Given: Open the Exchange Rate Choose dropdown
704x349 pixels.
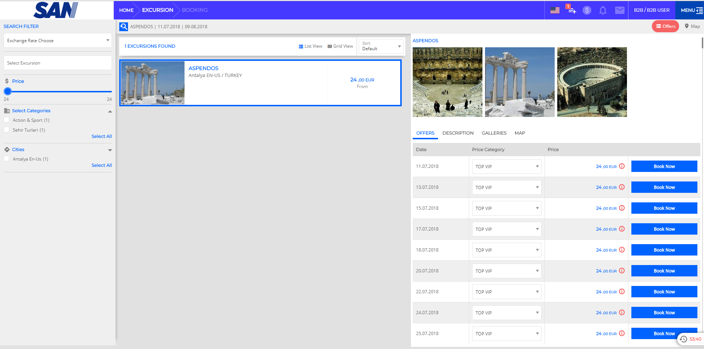Looking at the screenshot, I should (x=58, y=40).
